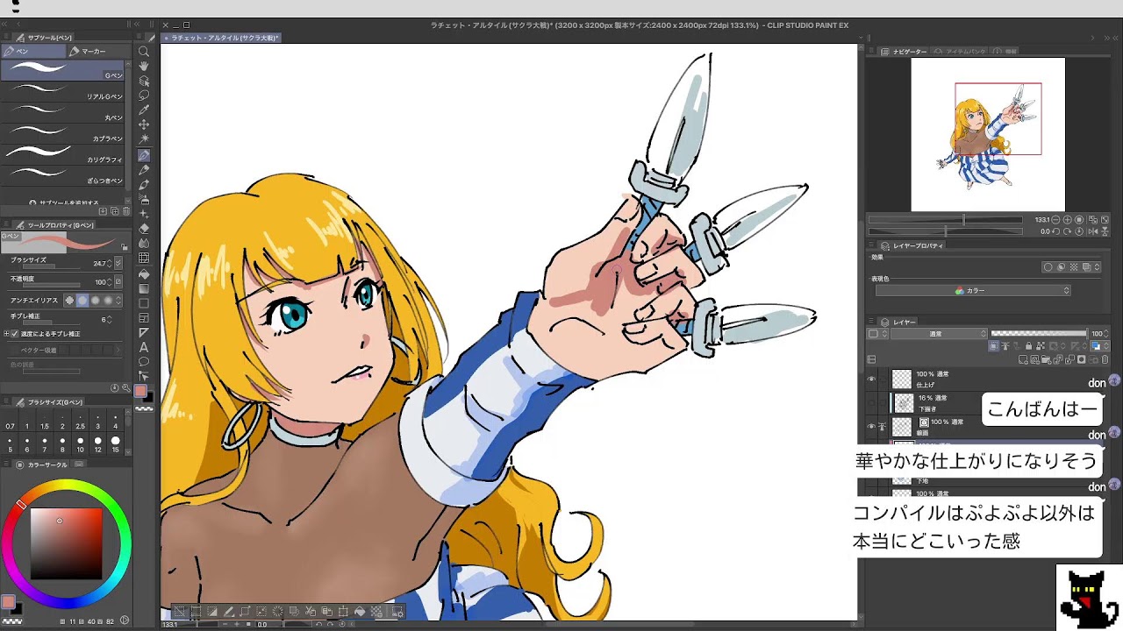Expand the 速度による手ブレ補正 options

click(6, 334)
